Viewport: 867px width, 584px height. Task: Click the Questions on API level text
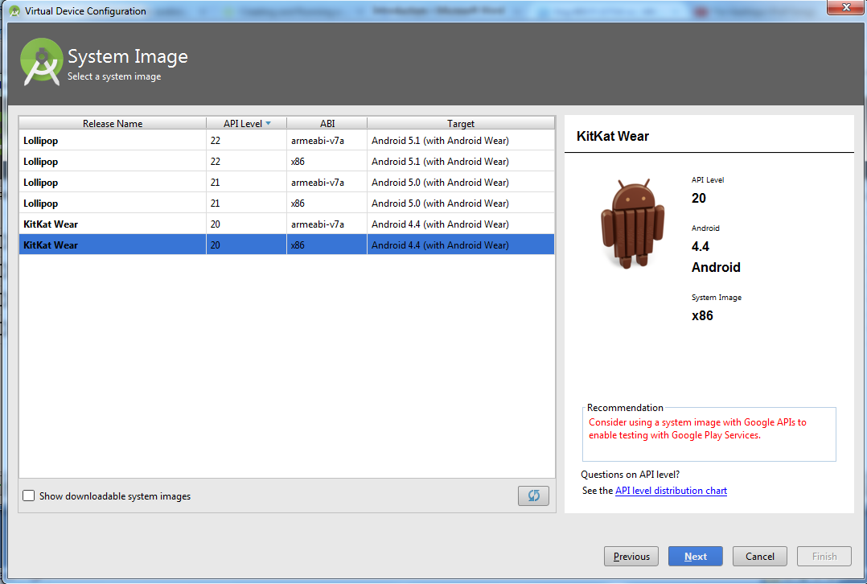(630, 475)
